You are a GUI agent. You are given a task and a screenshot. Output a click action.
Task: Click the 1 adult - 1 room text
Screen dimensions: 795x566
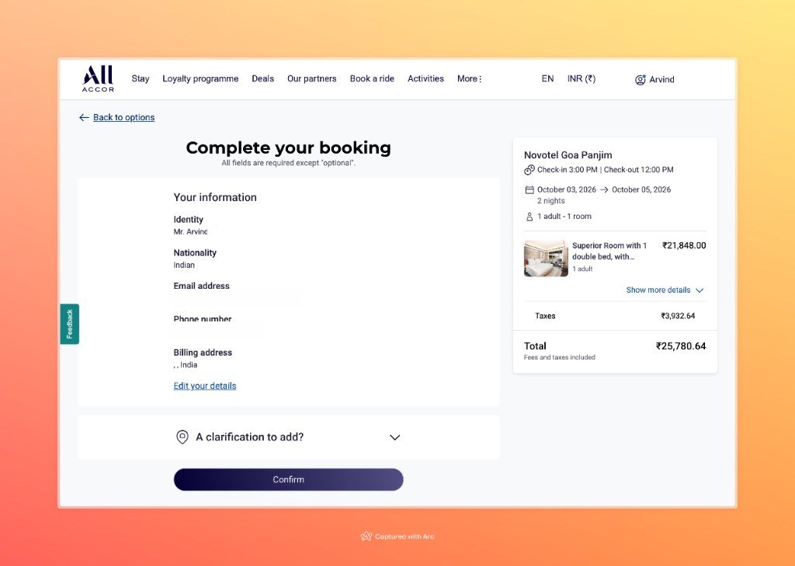564,217
